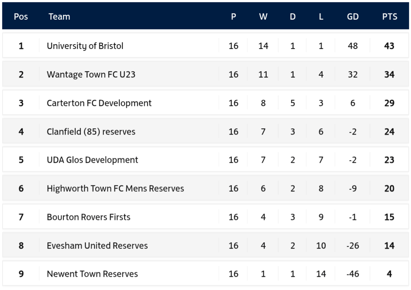The width and height of the screenshot is (411, 290).
Task: Select the PTS column header
Action: pyautogui.click(x=389, y=17)
